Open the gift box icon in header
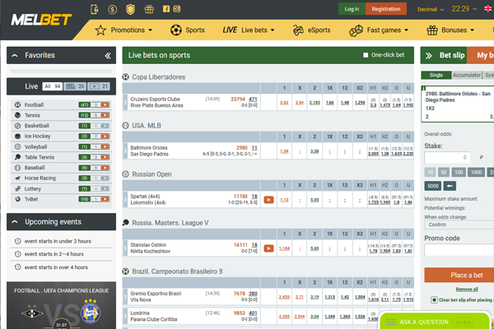 [x=149, y=9]
